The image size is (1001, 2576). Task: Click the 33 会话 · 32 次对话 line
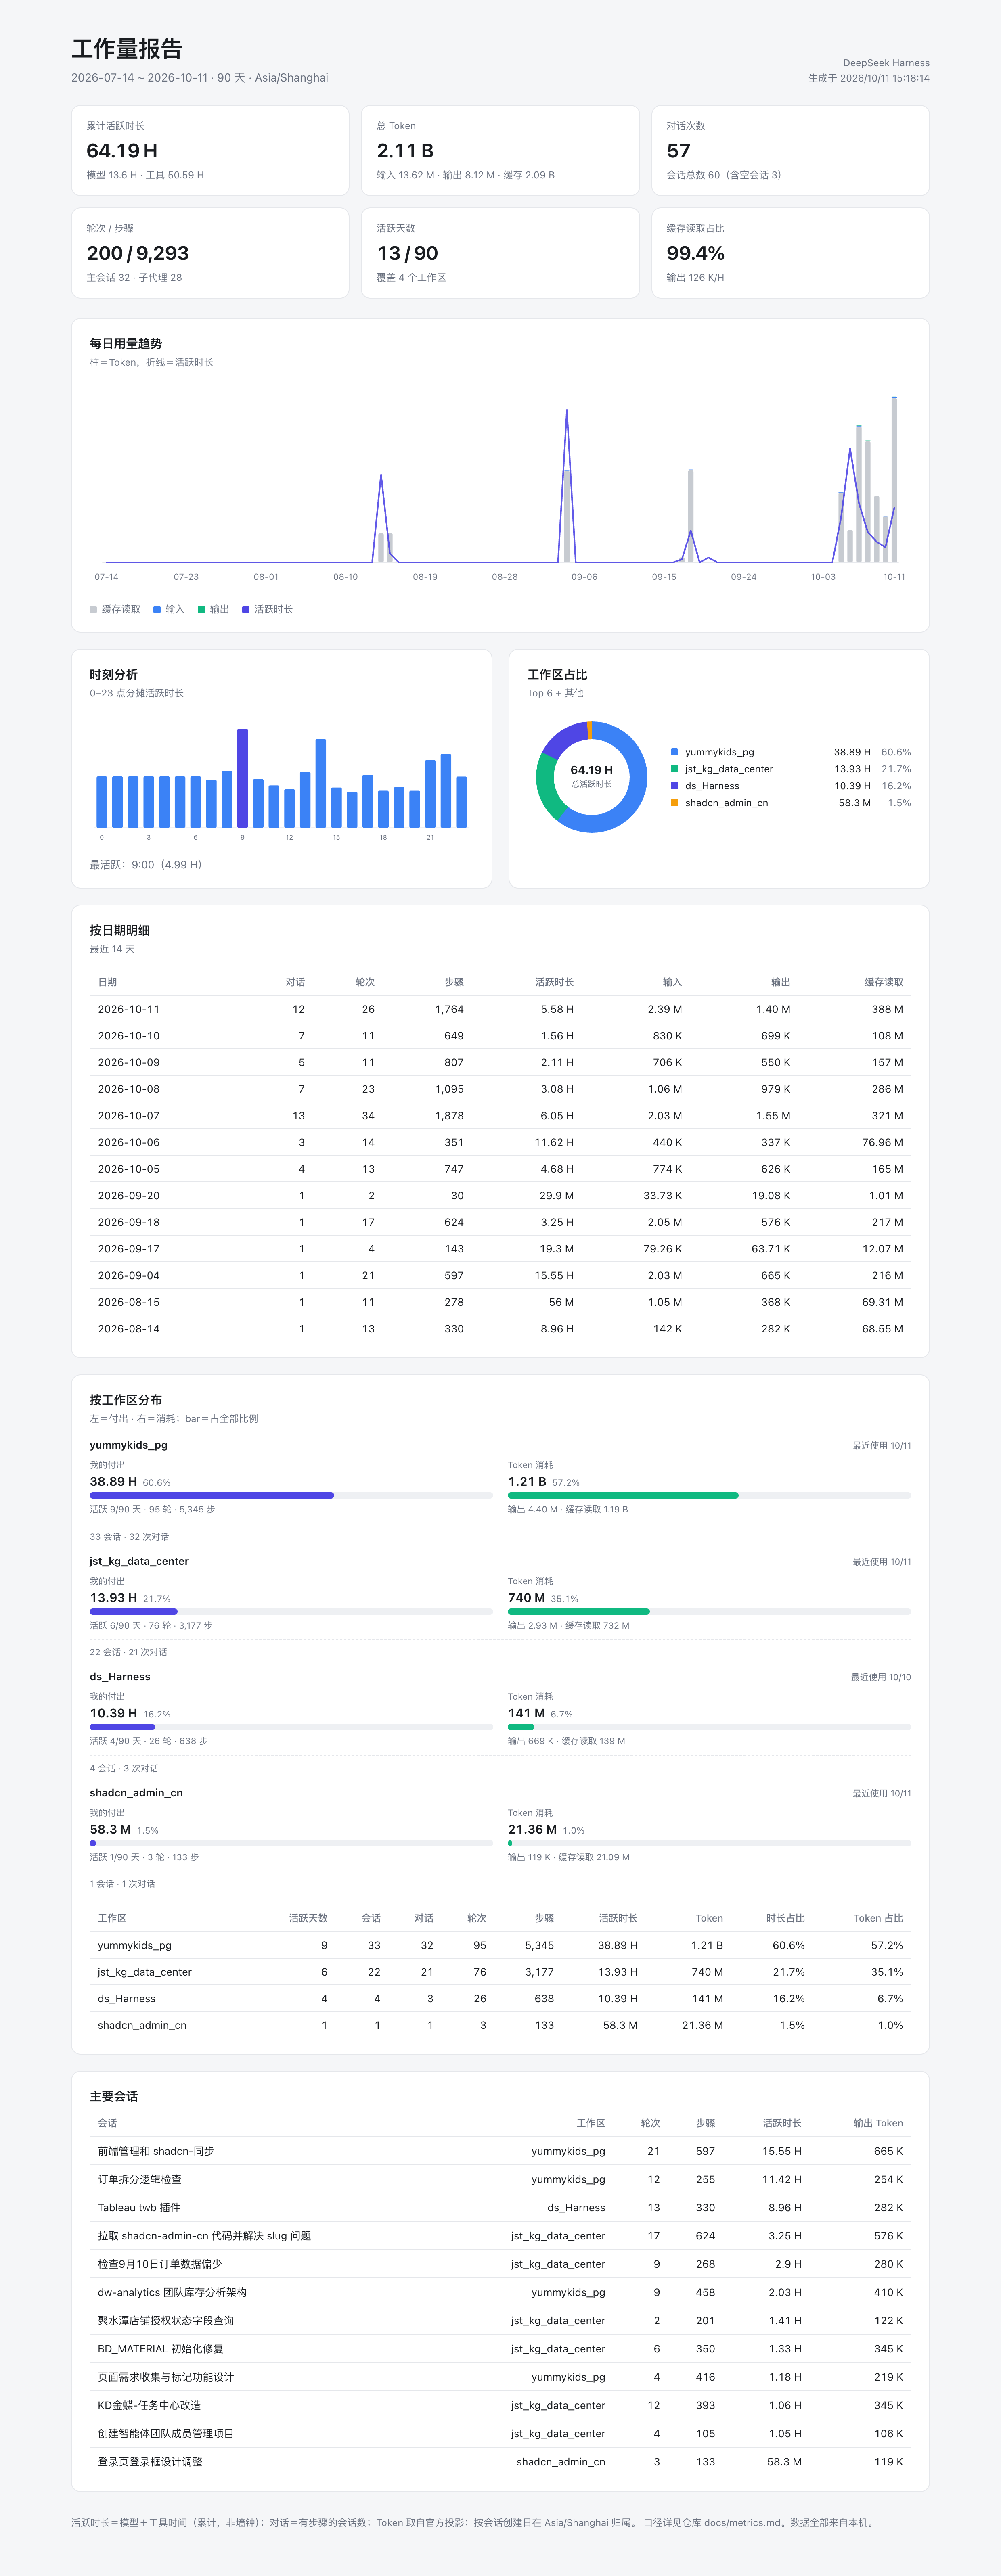tap(129, 1536)
